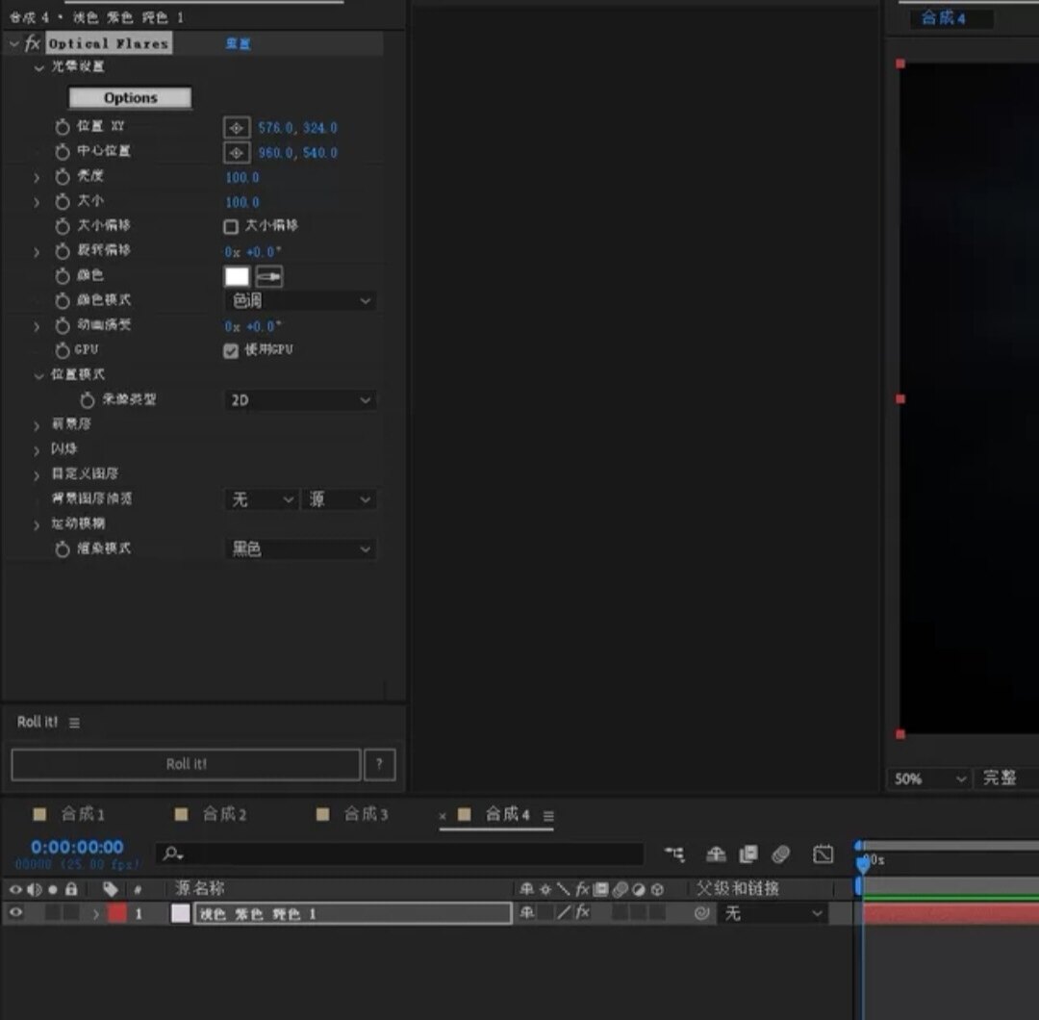Click the Options button in Optical Flares
Screen dimensions: 1039x1020
[129, 97]
